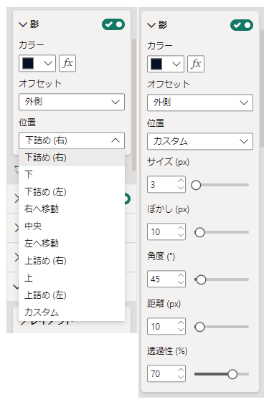Viewport: 269px width, 402px height.
Task: Open the 位置 カスタム dropdown
Action: pyautogui.click(x=200, y=141)
